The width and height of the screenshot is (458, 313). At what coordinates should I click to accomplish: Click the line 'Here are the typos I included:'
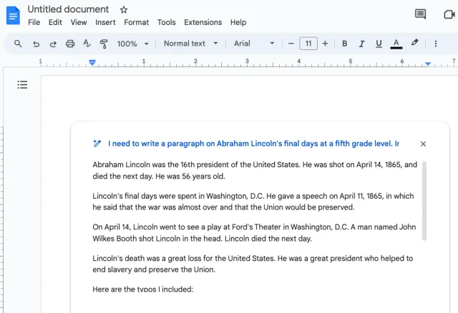(x=143, y=289)
